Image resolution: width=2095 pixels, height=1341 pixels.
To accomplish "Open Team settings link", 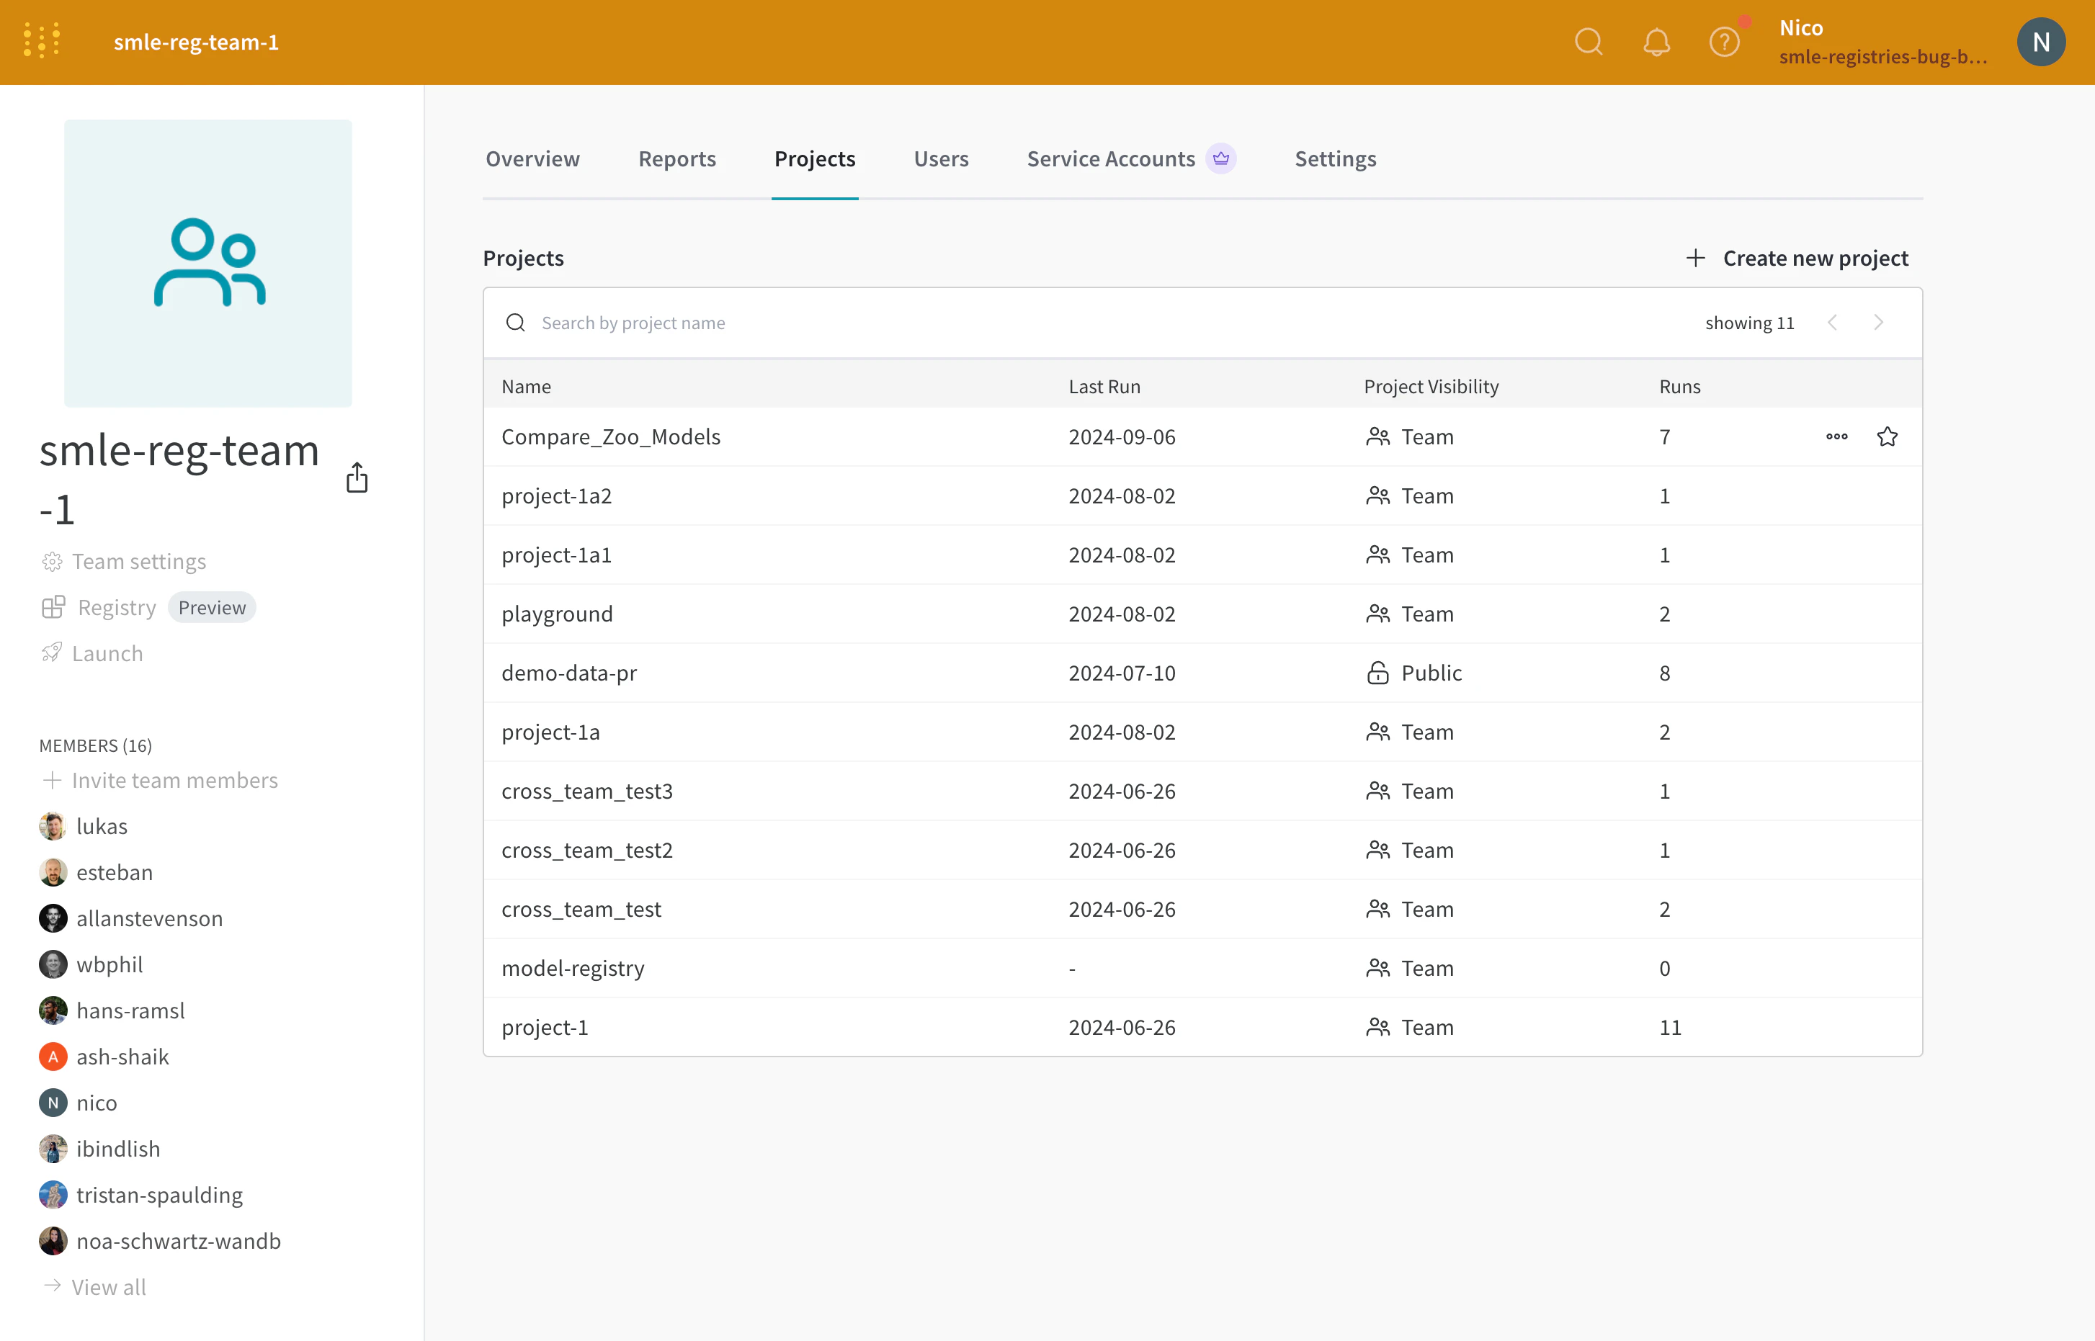I will (138, 561).
